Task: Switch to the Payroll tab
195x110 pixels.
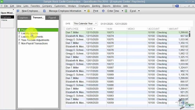Action: (52, 18)
